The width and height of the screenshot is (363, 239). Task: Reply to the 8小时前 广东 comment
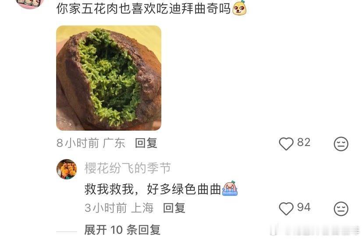pyautogui.click(x=146, y=143)
